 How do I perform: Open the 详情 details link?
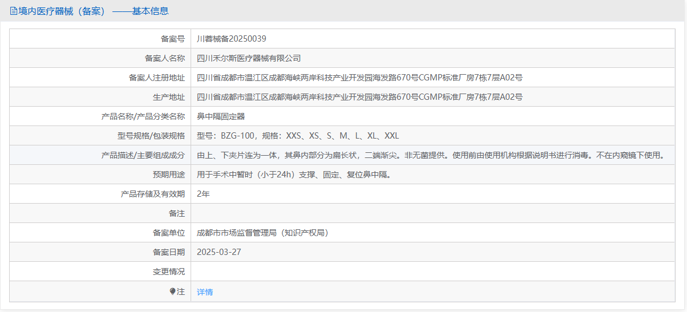click(x=205, y=291)
